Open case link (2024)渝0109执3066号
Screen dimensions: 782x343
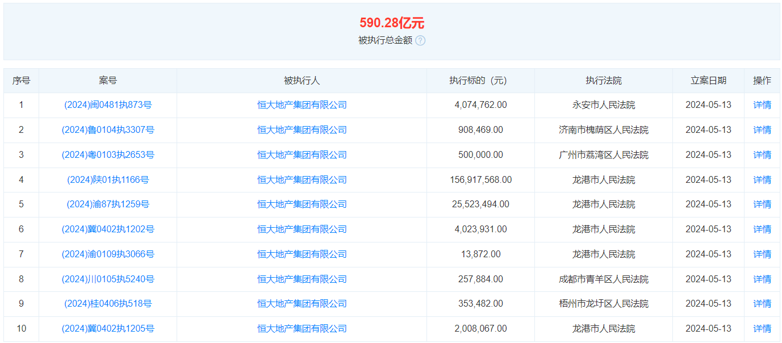point(108,254)
